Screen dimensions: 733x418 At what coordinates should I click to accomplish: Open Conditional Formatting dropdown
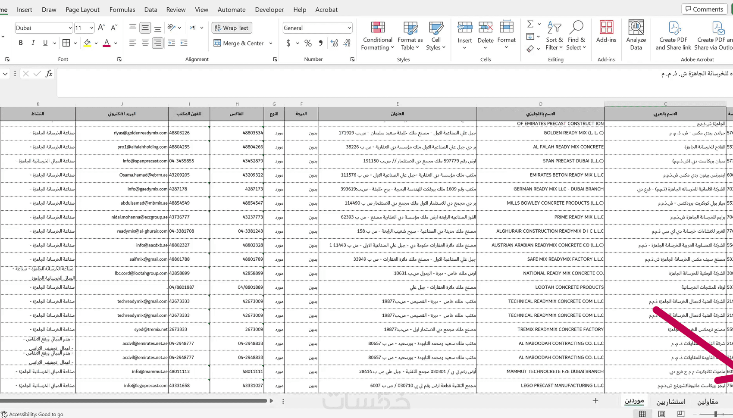[x=378, y=35]
